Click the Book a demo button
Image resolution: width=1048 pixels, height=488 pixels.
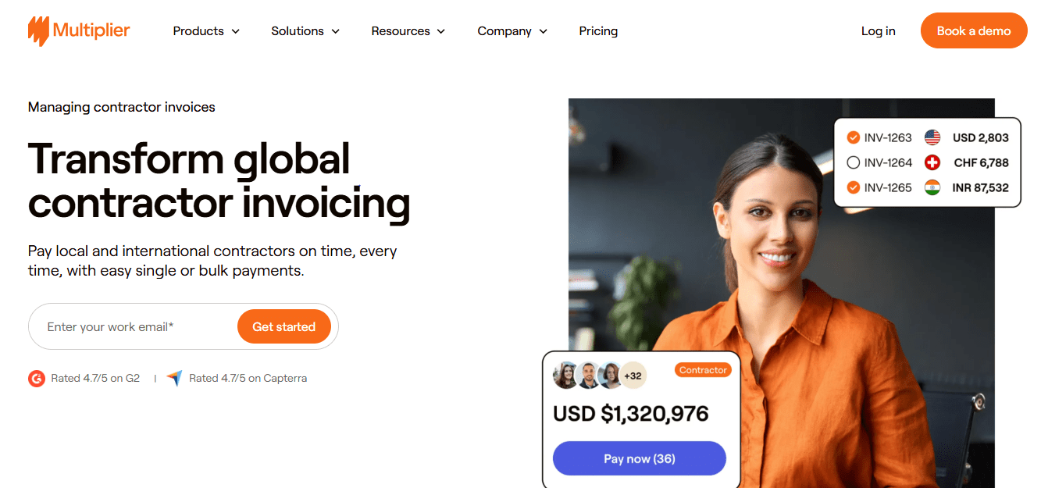click(x=974, y=31)
